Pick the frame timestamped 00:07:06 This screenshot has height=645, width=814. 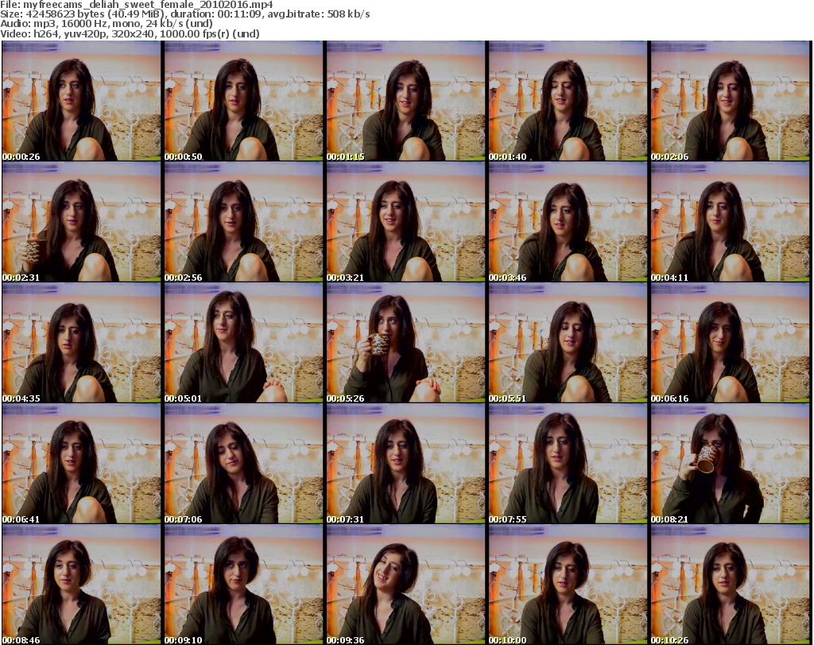[243, 464]
